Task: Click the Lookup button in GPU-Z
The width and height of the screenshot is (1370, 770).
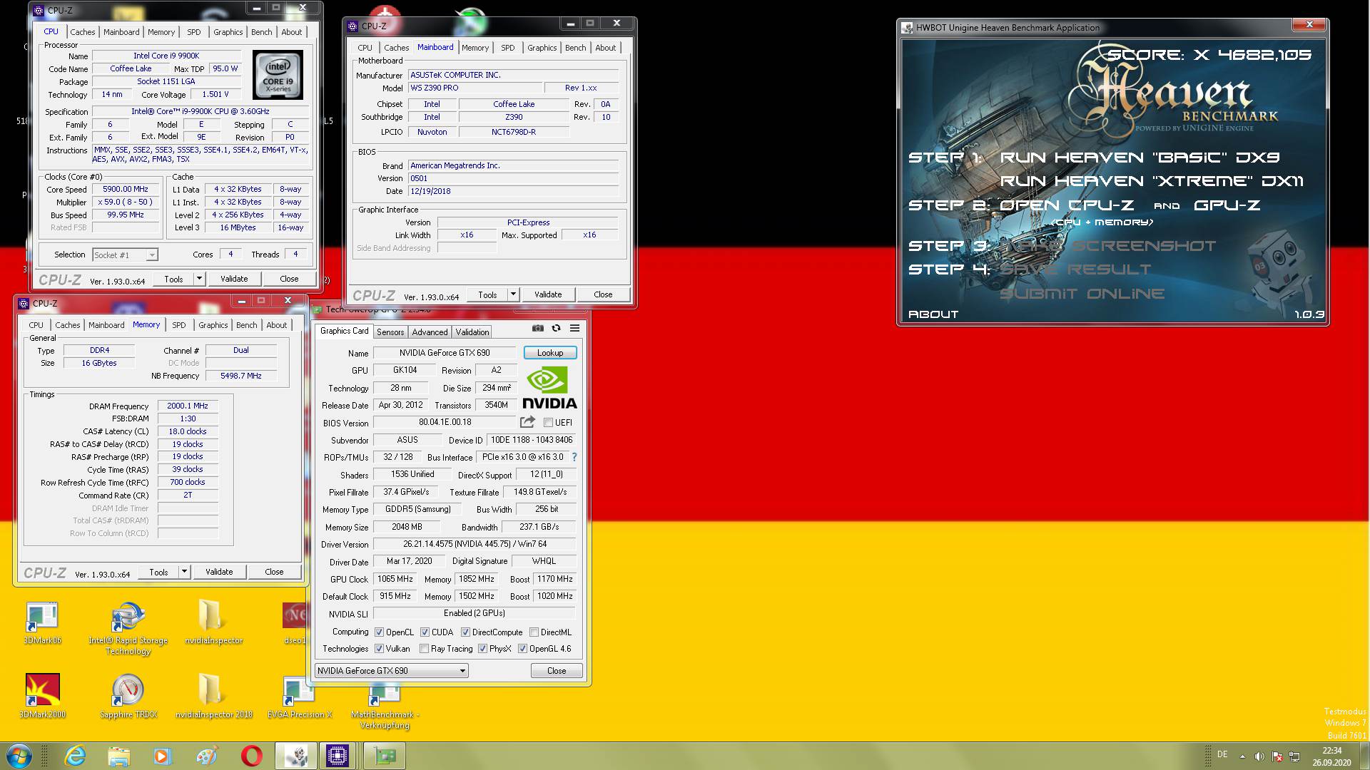Action: [550, 353]
